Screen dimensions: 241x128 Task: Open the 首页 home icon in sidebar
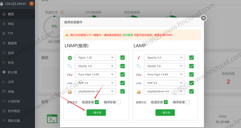click(x=4, y=14)
